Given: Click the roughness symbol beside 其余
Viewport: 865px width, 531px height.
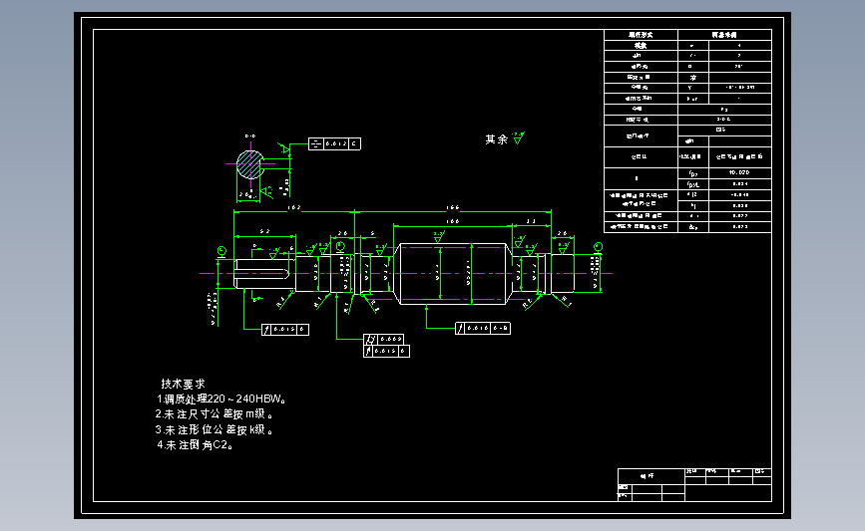Looking at the screenshot, I should coord(518,138).
